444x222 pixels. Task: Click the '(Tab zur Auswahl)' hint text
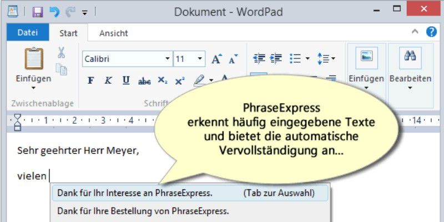click(279, 193)
